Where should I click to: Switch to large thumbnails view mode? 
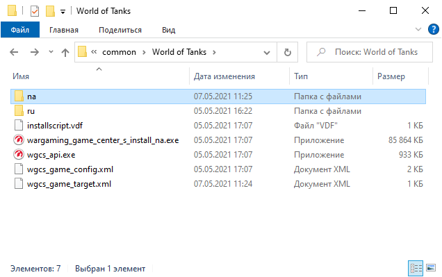(x=431, y=268)
